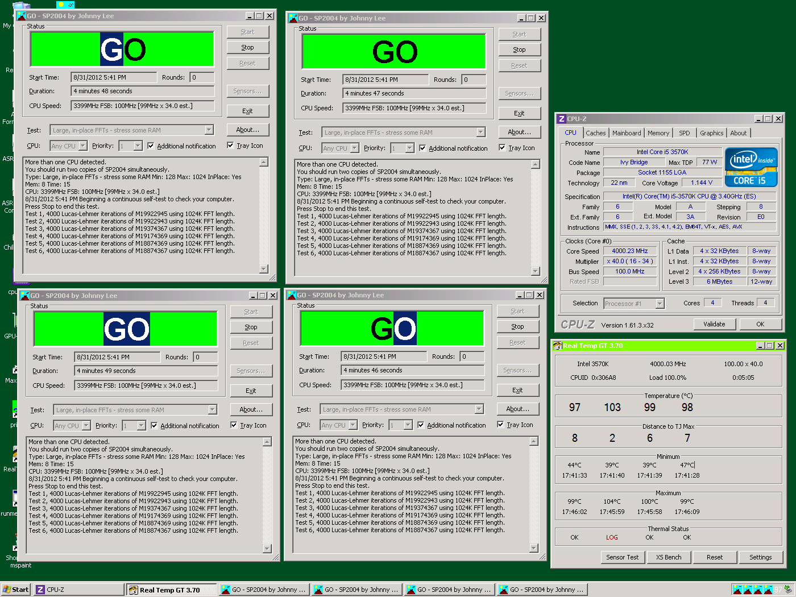The height and width of the screenshot is (597, 796).
Task: Click green GO status panel in 47-second window
Action: [x=395, y=52]
